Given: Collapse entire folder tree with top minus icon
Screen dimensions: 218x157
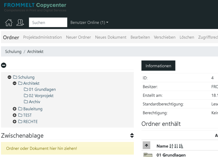Looking at the screenshot, I should pos(4,65).
